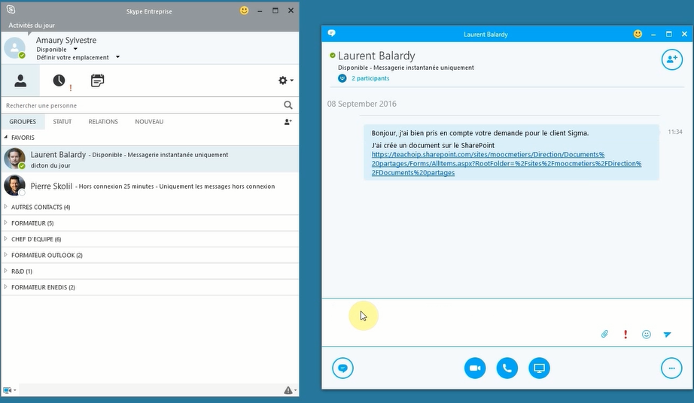This screenshot has height=403, width=694.
Task: Click the instant message bubble button
Action: [342, 368]
